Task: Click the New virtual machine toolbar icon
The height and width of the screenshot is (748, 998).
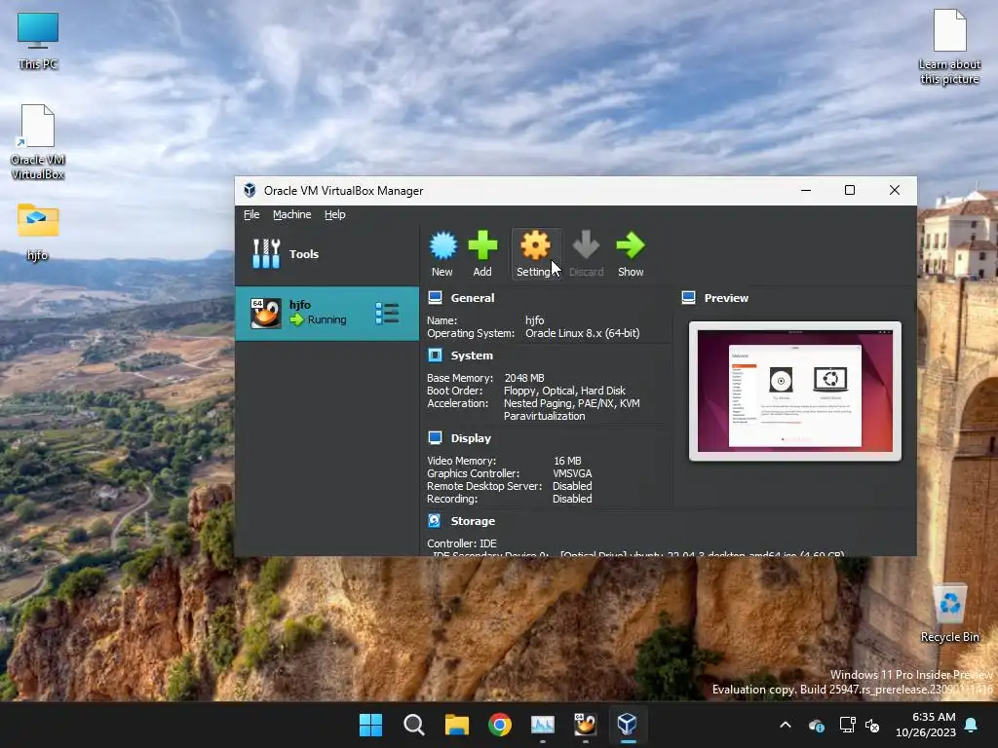Action: tap(442, 246)
